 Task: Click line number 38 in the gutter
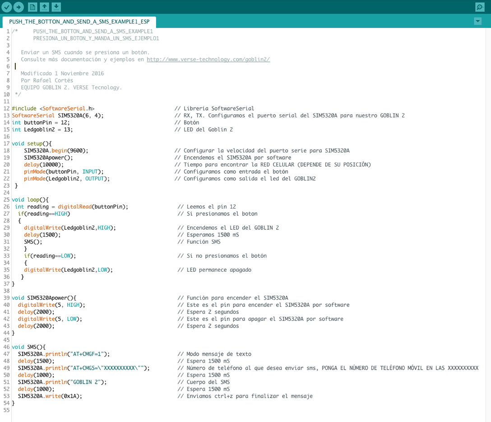[6, 291]
